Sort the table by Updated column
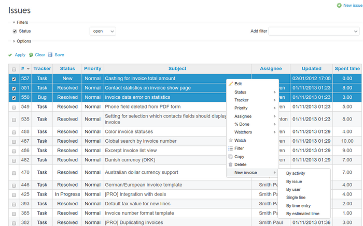Viewport: 363px width, 226px height. 311,69
